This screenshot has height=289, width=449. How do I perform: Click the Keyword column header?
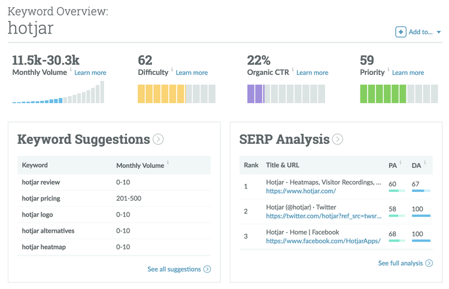pos(35,165)
